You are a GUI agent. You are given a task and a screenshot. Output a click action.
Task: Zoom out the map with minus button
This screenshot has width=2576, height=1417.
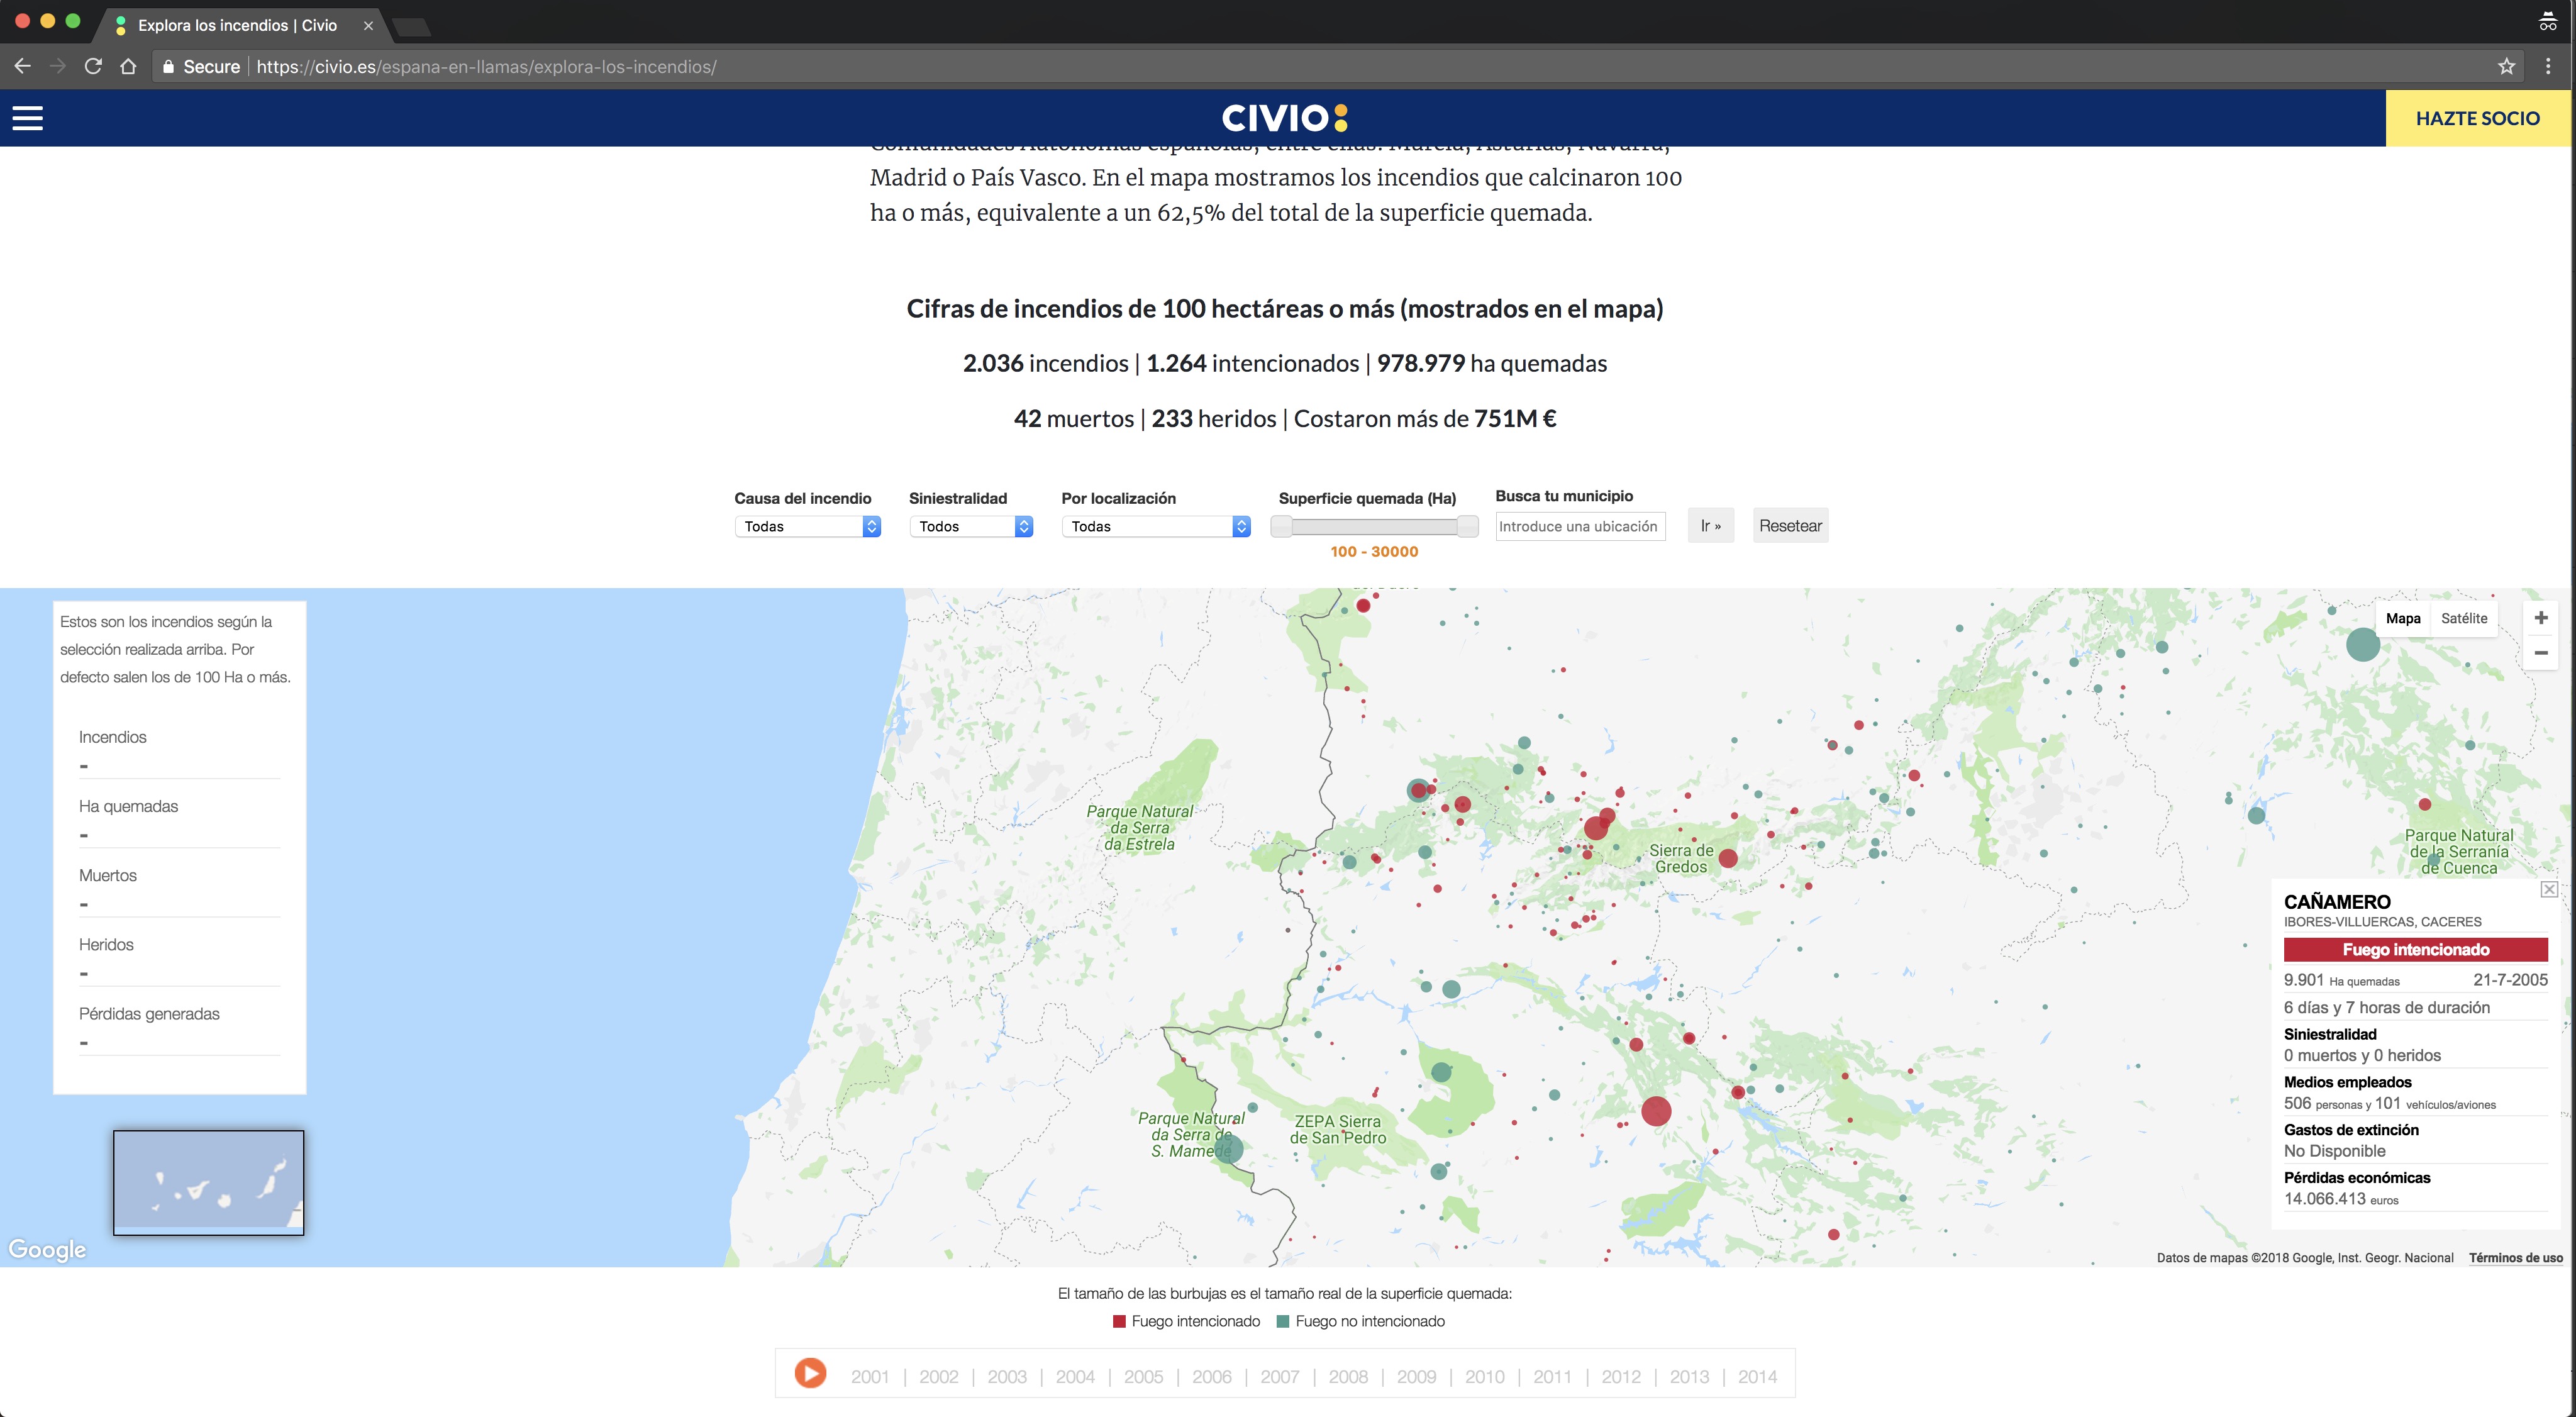tap(2540, 652)
